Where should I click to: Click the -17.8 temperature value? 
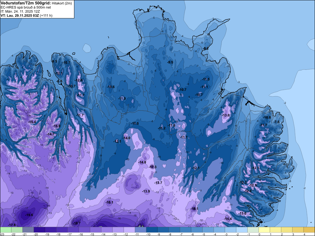[x=12, y=225]
